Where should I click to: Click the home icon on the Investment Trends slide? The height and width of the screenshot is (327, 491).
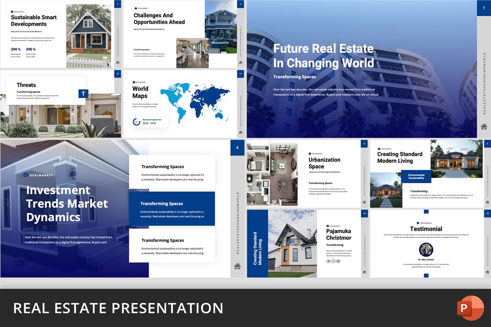(238, 266)
